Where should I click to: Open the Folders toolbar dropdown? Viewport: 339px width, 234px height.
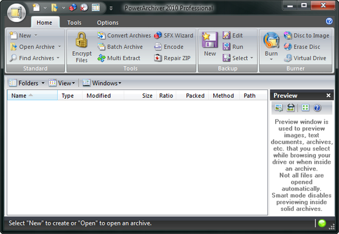click(x=27, y=83)
